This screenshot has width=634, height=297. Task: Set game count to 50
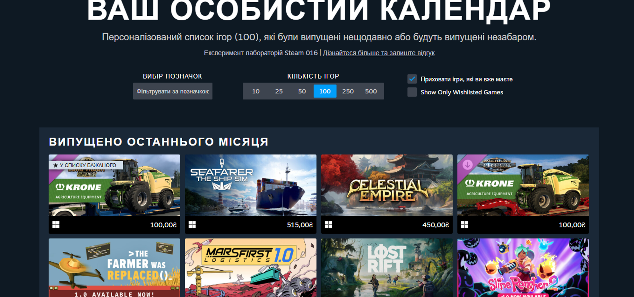pos(302,91)
